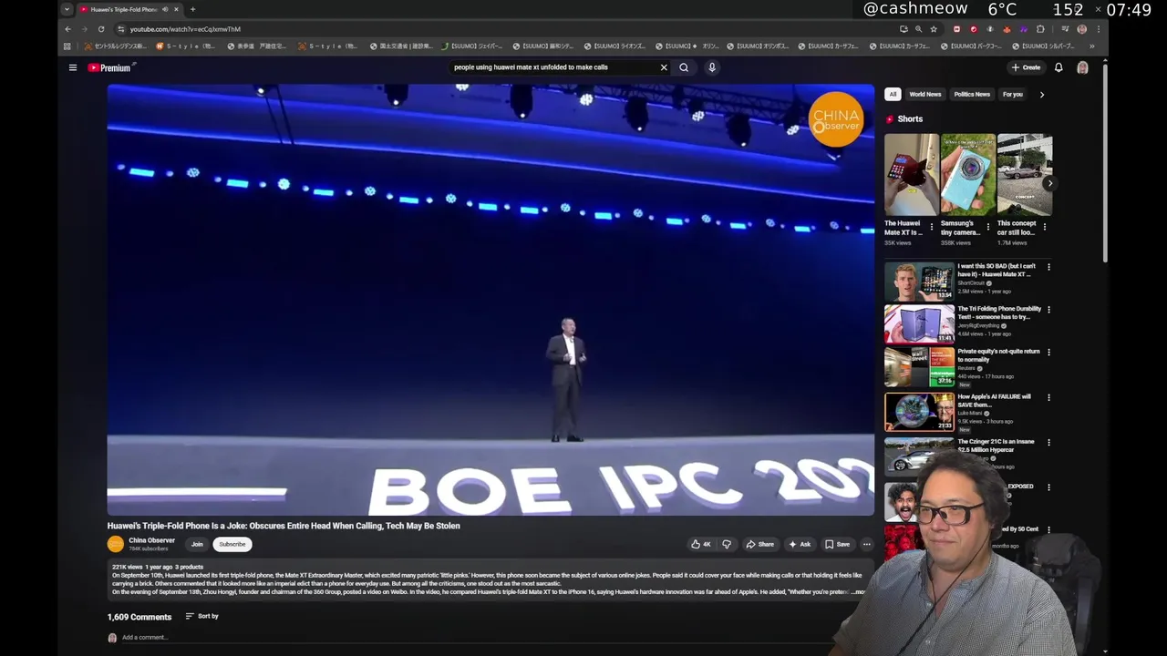Dislike the video with thumbs down
This screenshot has width=1167, height=656.
727,544
